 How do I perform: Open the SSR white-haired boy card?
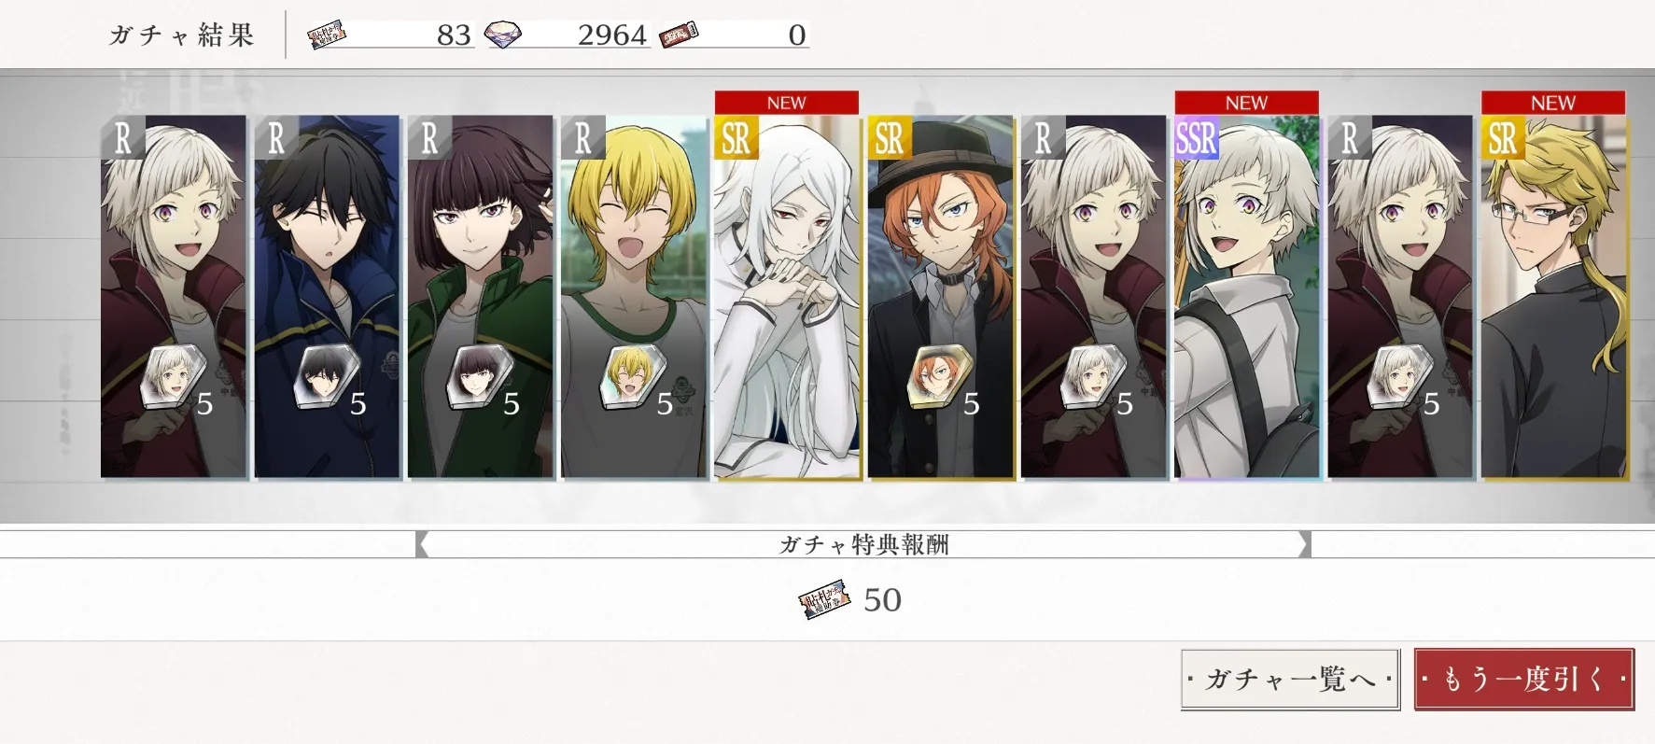point(1246,296)
